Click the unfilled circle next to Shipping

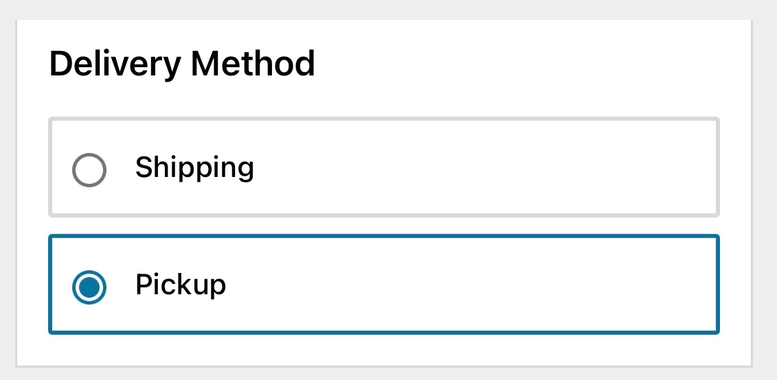click(89, 169)
